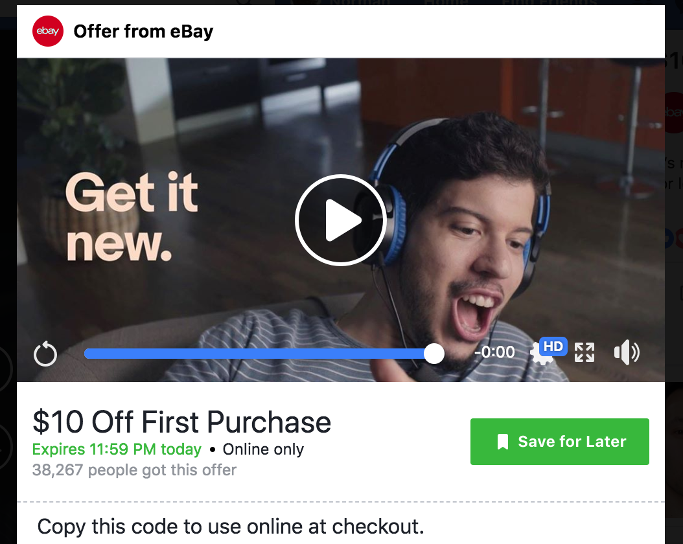Toggle the HD quality badge
683x544 pixels.
tap(553, 346)
